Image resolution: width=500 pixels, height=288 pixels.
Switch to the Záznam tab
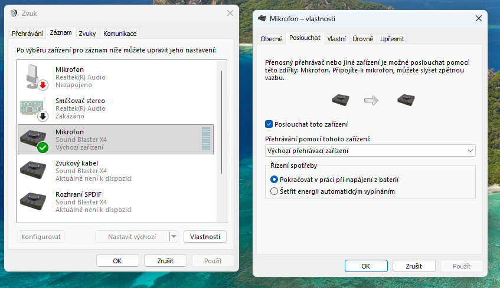coord(61,32)
